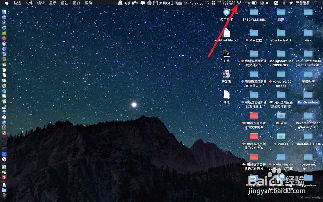323x202 pixels.
Task: Open the list icon menu at far right
Action: click(315, 3)
